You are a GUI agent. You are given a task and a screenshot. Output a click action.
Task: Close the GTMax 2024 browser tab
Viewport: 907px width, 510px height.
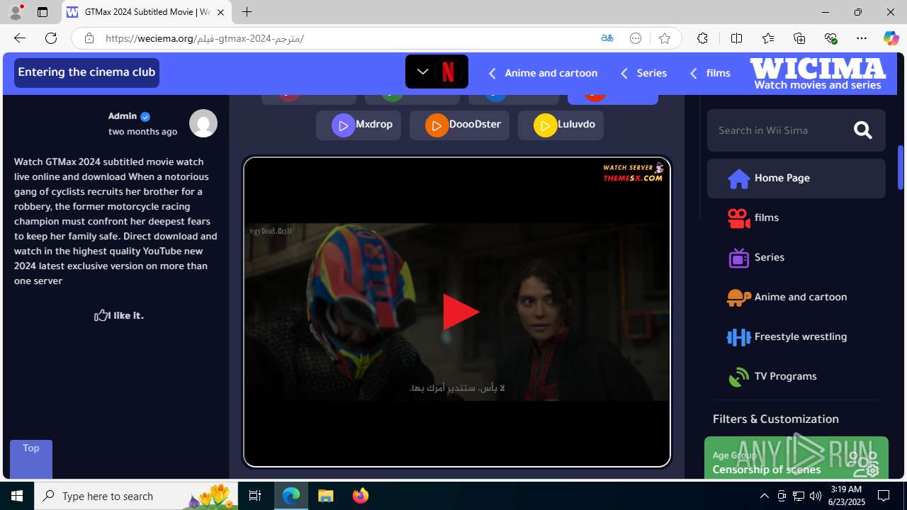tap(220, 12)
